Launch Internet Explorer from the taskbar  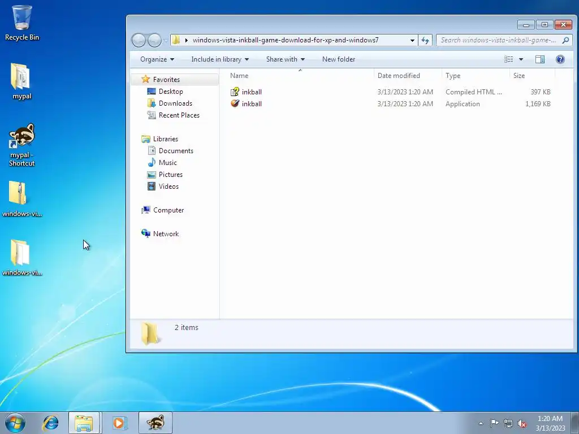click(50, 423)
